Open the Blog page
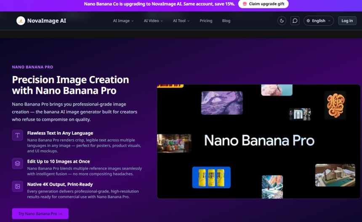The width and height of the screenshot is (362, 222). (226, 21)
